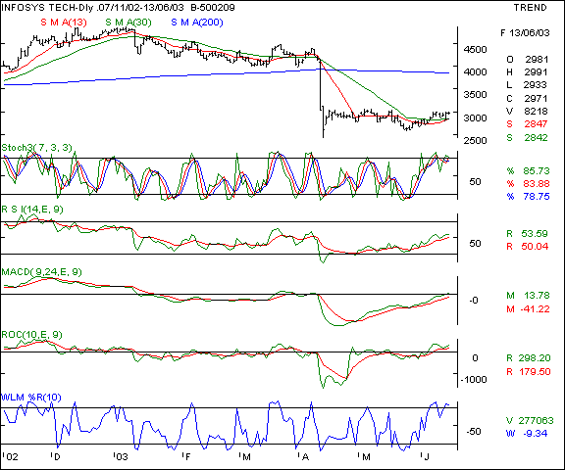Viewport: 565px width, 470px height.
Task: Click the -50 Williams axis label
Action: click(474, 432)
